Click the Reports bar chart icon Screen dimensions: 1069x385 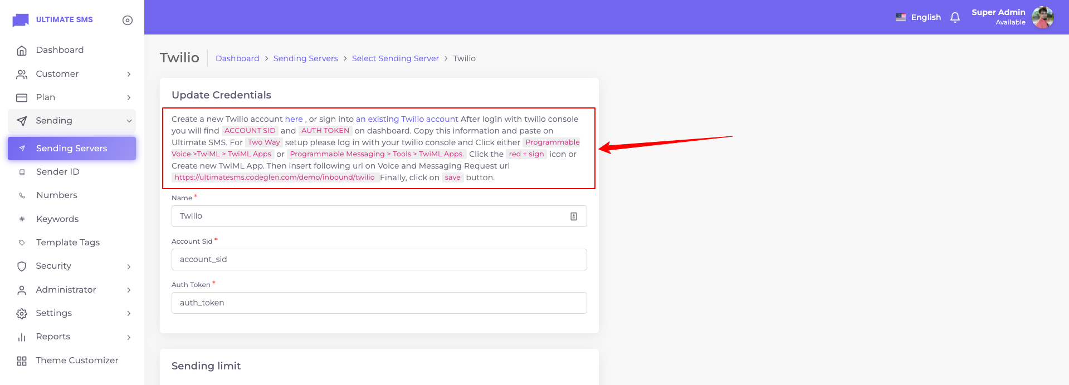pyautogui.click(x=22, y=337)
